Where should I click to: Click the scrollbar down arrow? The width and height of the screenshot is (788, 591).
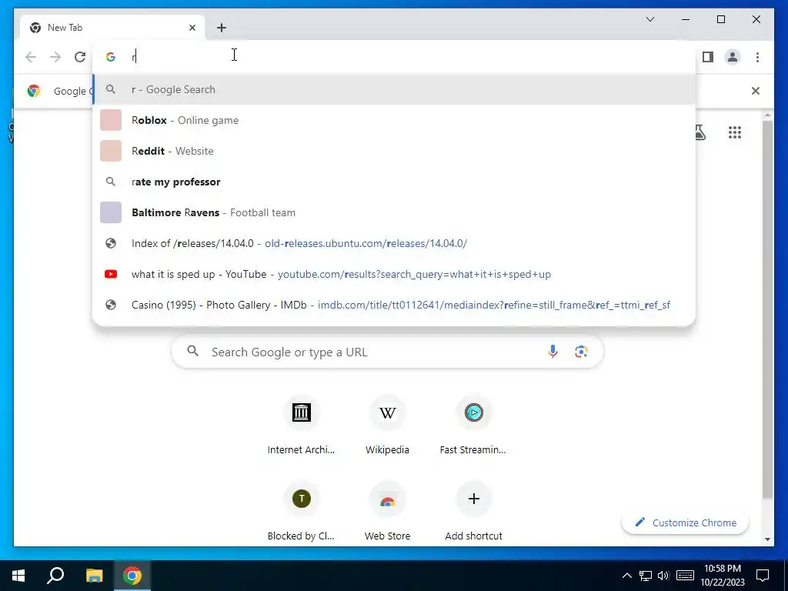pos(767,539)
